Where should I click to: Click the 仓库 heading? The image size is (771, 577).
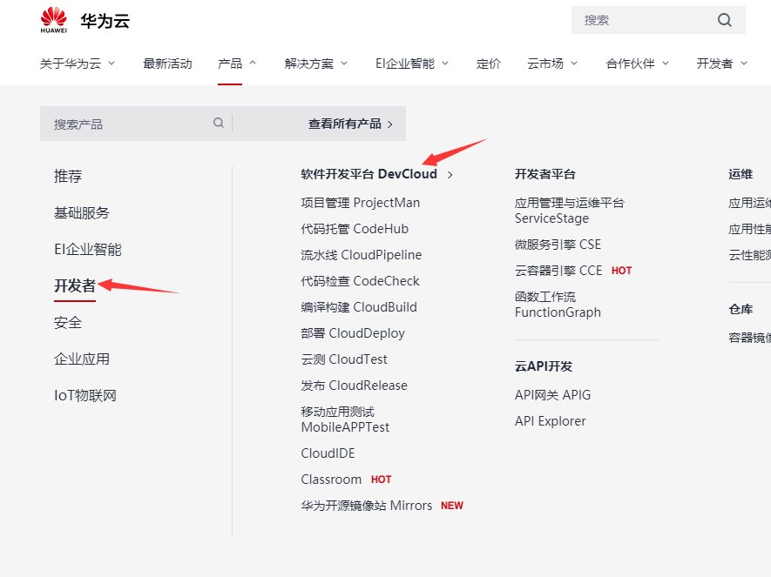click(x=741, y=309)
